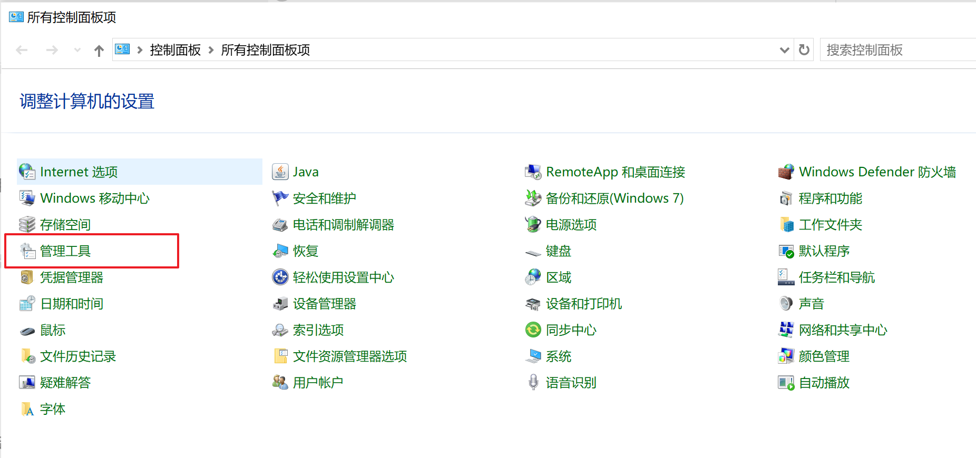Click the 语音识别 microphone icon
Screen dimensions: 976x458
pyautogui.click(x=533, y=383)
